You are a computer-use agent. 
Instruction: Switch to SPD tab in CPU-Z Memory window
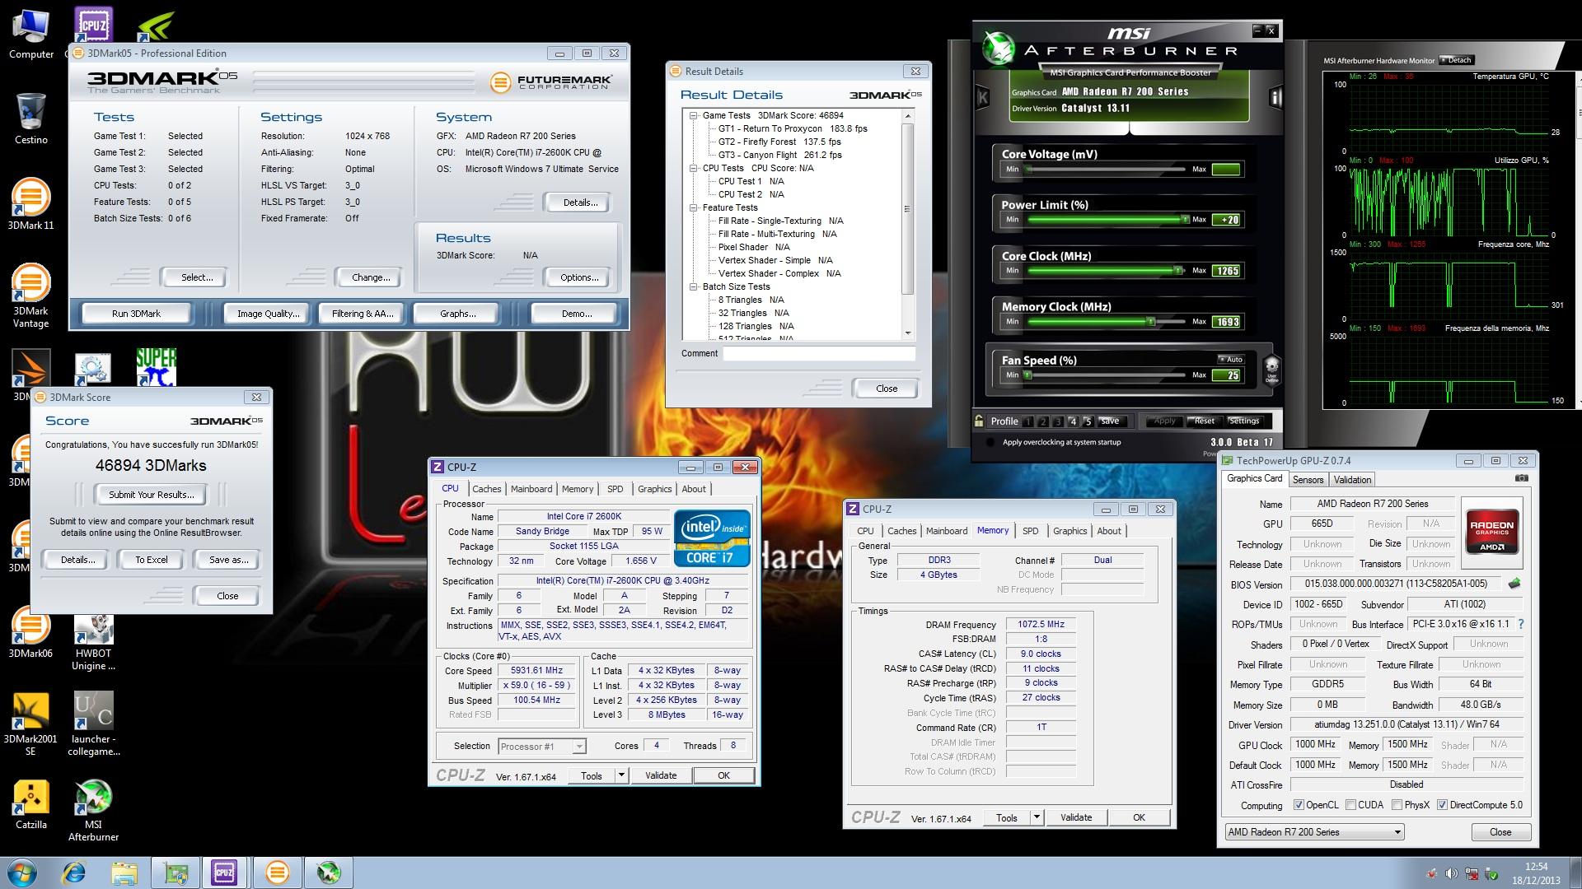click(1030, 531)
